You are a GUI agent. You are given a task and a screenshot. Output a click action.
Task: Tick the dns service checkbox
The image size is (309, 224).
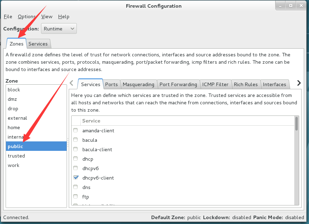point(75,187)
